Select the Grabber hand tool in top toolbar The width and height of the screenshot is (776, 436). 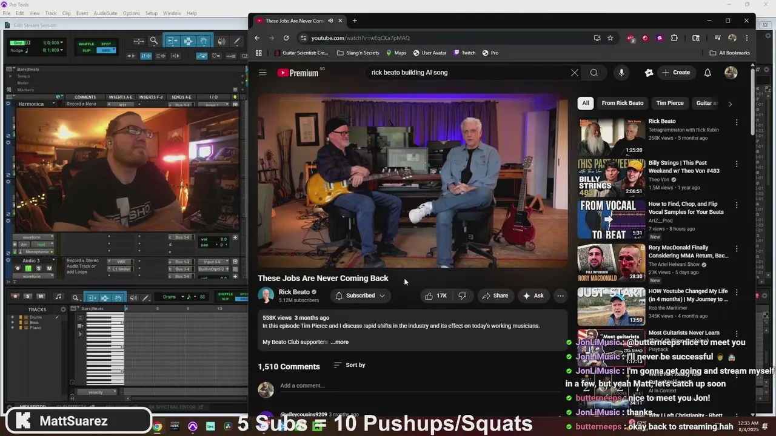tap(204, 41)
